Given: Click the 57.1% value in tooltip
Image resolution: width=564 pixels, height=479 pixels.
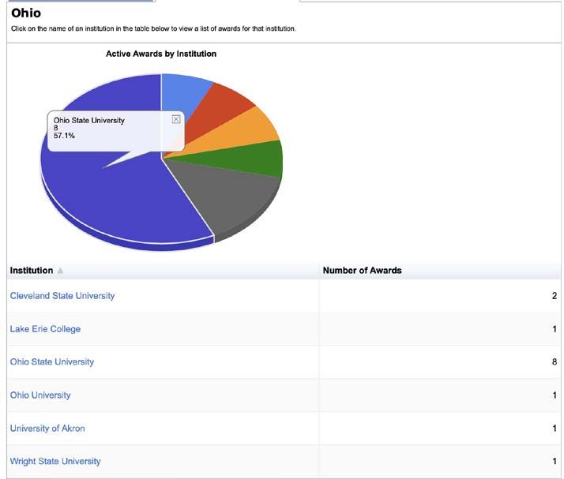Looking at the screenshot, I should click(64, 136).
